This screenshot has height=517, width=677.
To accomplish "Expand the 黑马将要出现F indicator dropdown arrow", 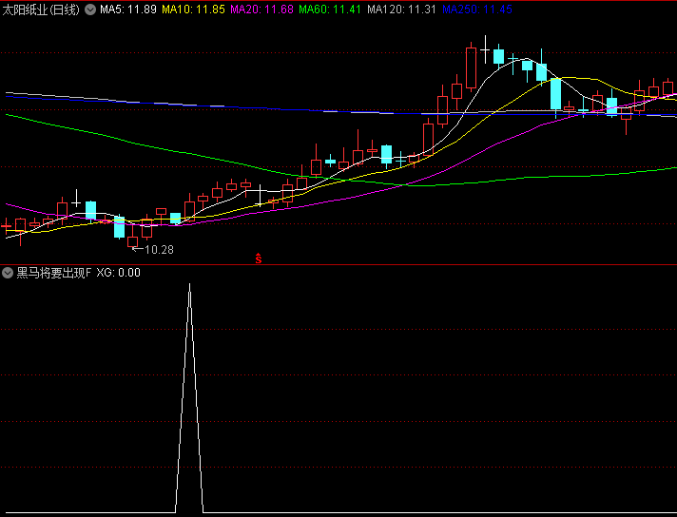I will tap(8, 273).
